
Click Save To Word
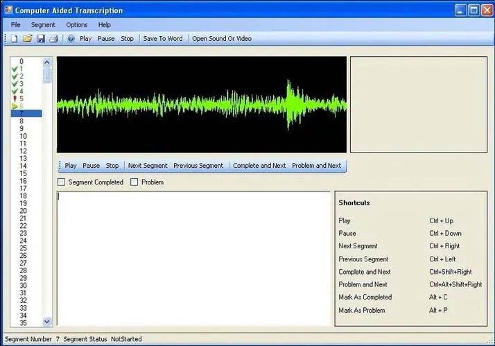pos(163,39)
